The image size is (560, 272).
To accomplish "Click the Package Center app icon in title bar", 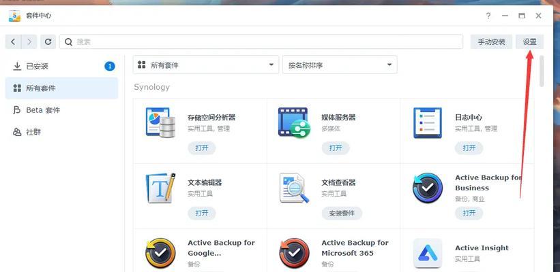I will [14, 16].
